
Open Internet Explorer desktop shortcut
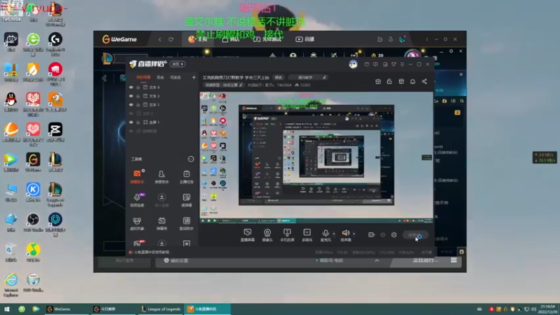(x=11, y=285)
